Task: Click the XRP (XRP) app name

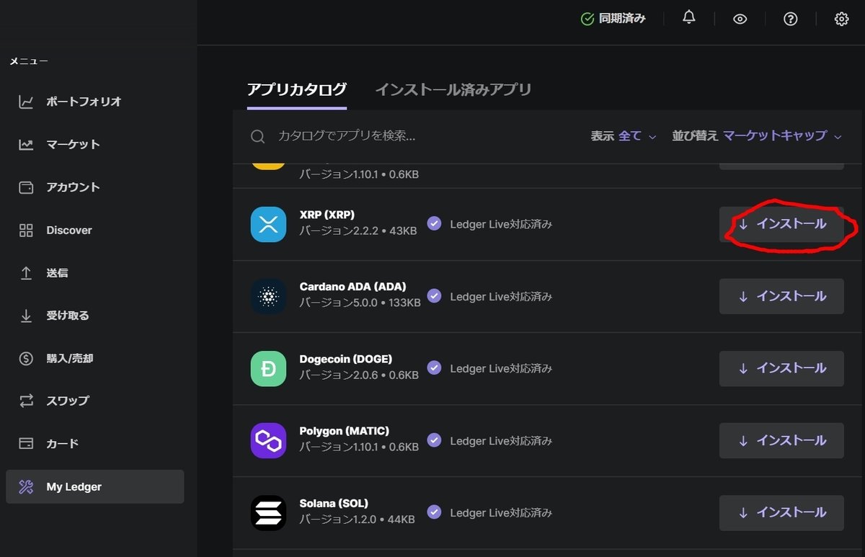Action: pyautogui.click(x=327, y=215)
